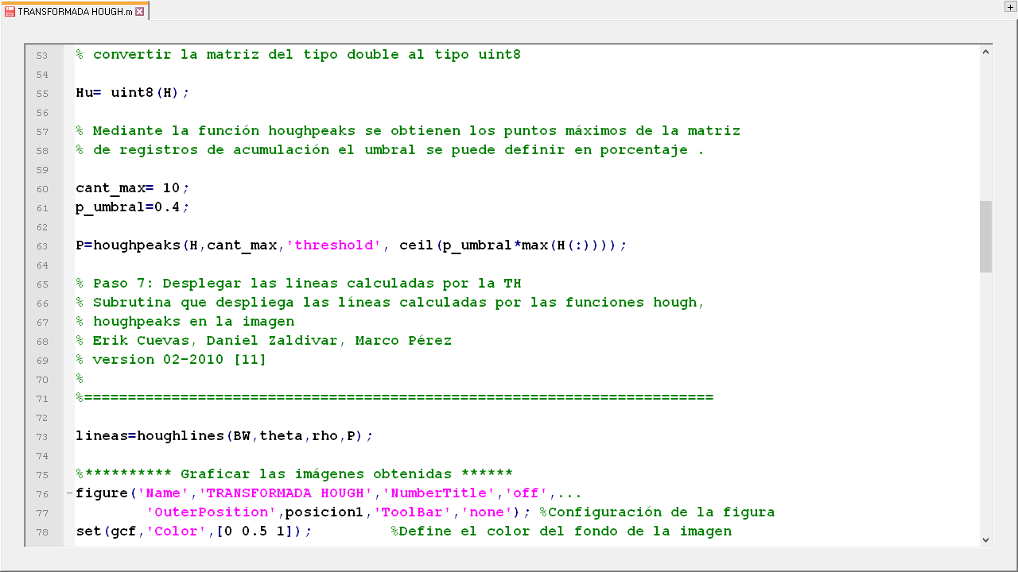Click the plus button at top right
The width and height of the screenshot is (1018, 572).
pyautogui.click(x=1010, y=6)
